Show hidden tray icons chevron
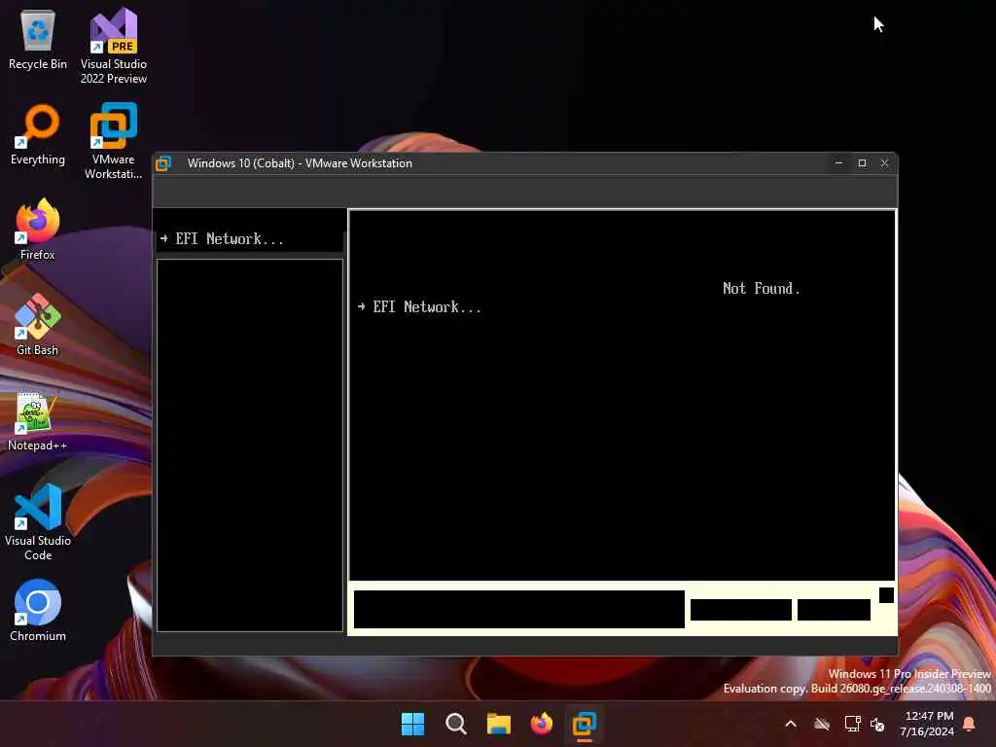996x747 pixels. (791, 724)
